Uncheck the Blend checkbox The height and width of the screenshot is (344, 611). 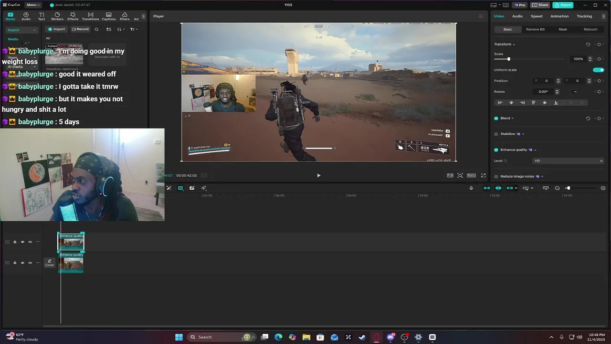click(496, 118)
